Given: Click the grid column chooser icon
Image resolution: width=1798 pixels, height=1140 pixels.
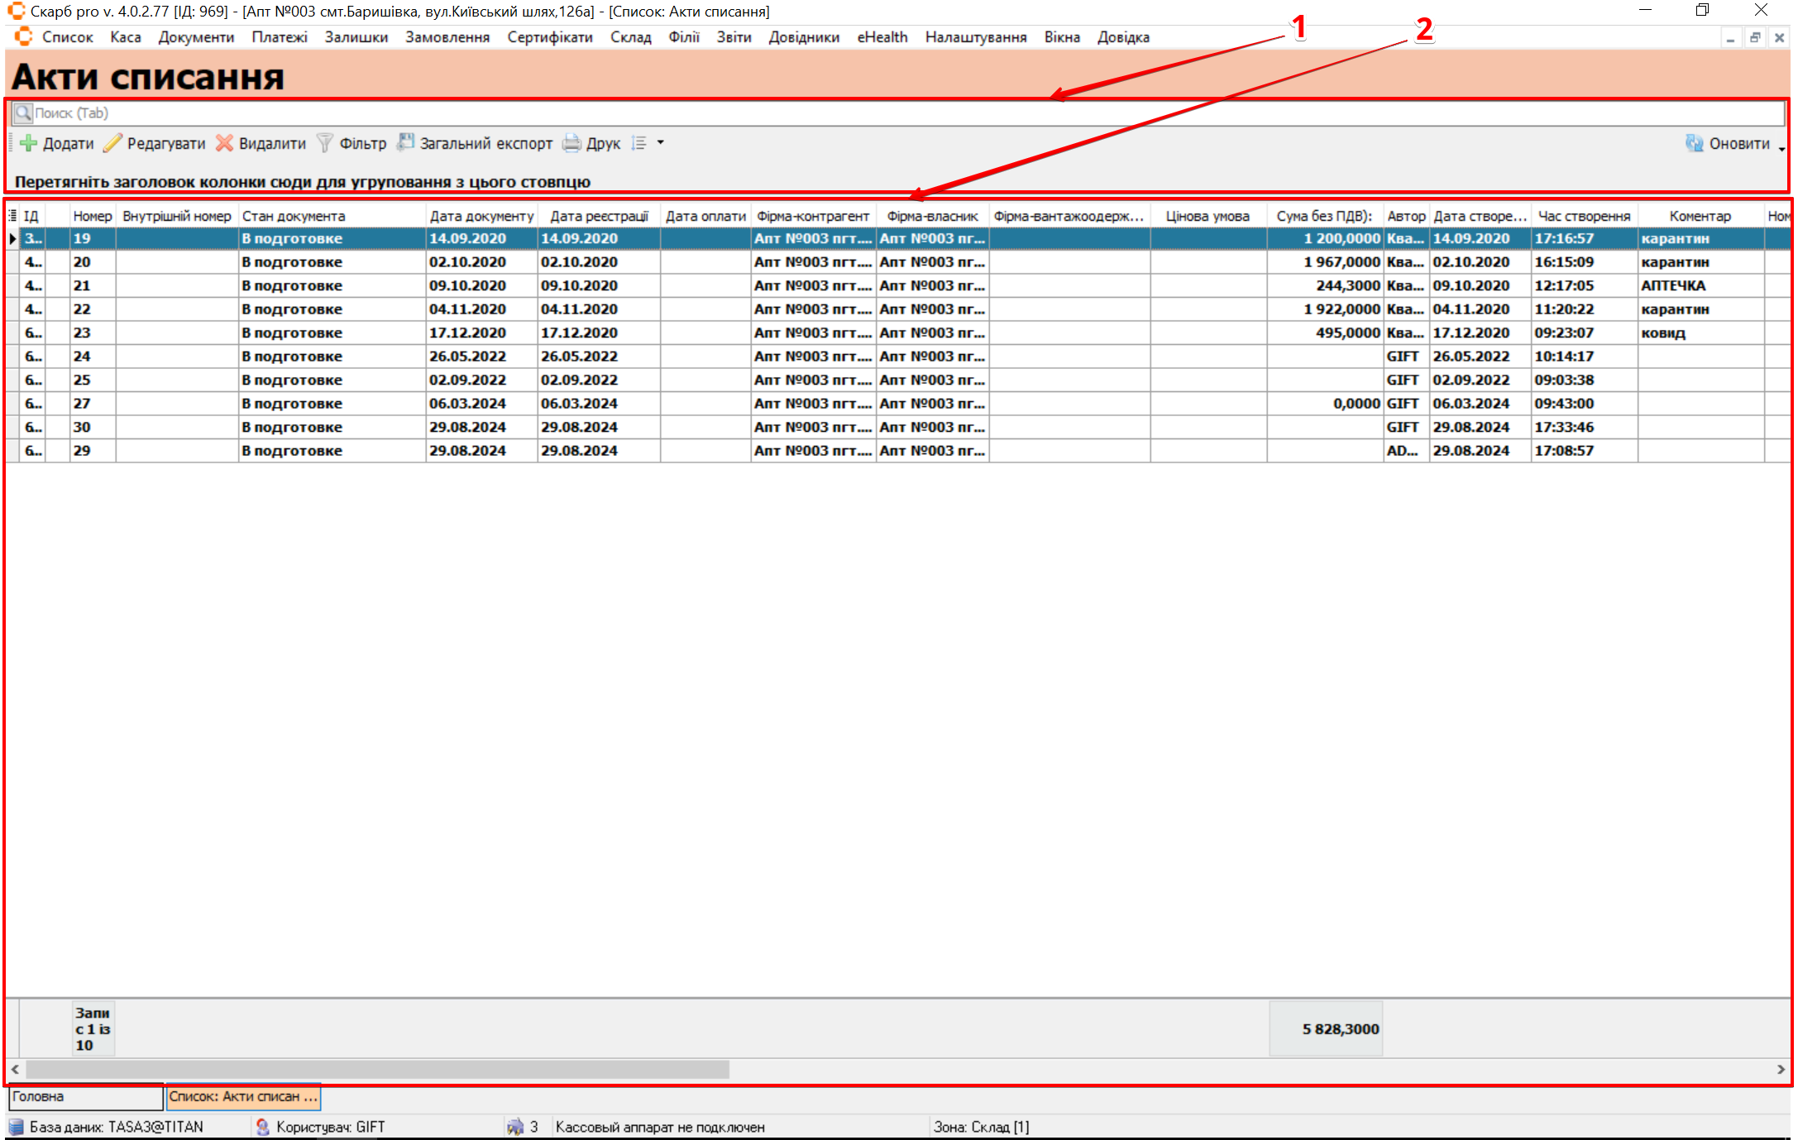Looking at the screenshot, I should point(12,216).
